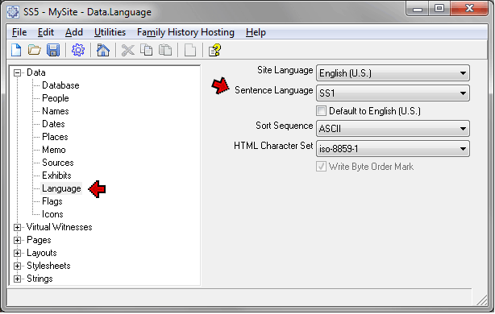Maximize the SS5 window
Viewport: 495px width, 314px height.
[439, 9]
